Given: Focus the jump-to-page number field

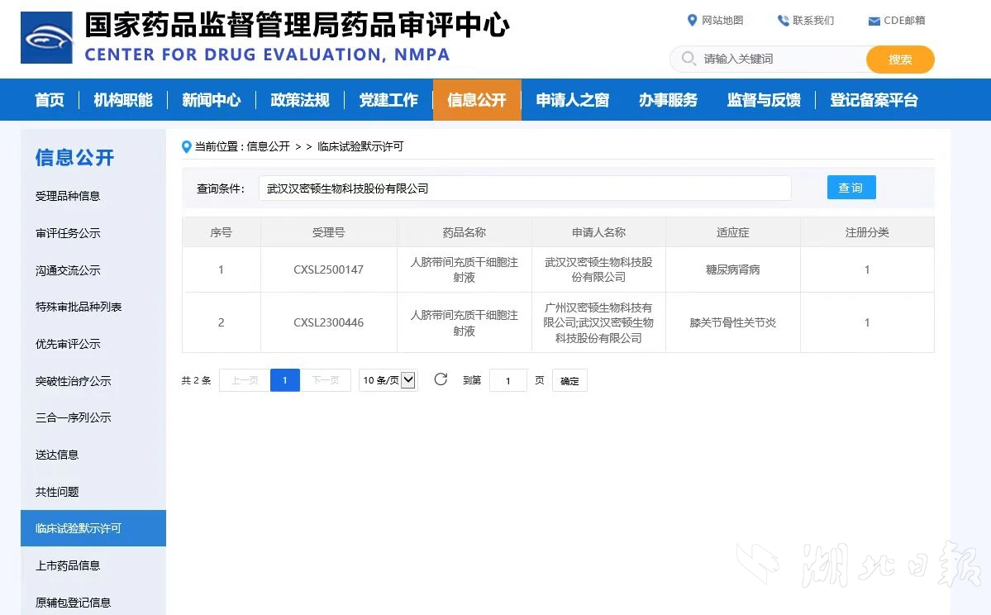Looking at the screenshot, I should [x=508, y=380].
